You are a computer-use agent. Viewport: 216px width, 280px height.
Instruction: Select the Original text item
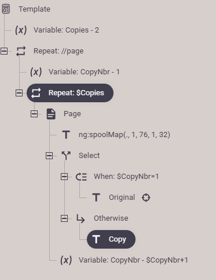[x=122, y=198]
